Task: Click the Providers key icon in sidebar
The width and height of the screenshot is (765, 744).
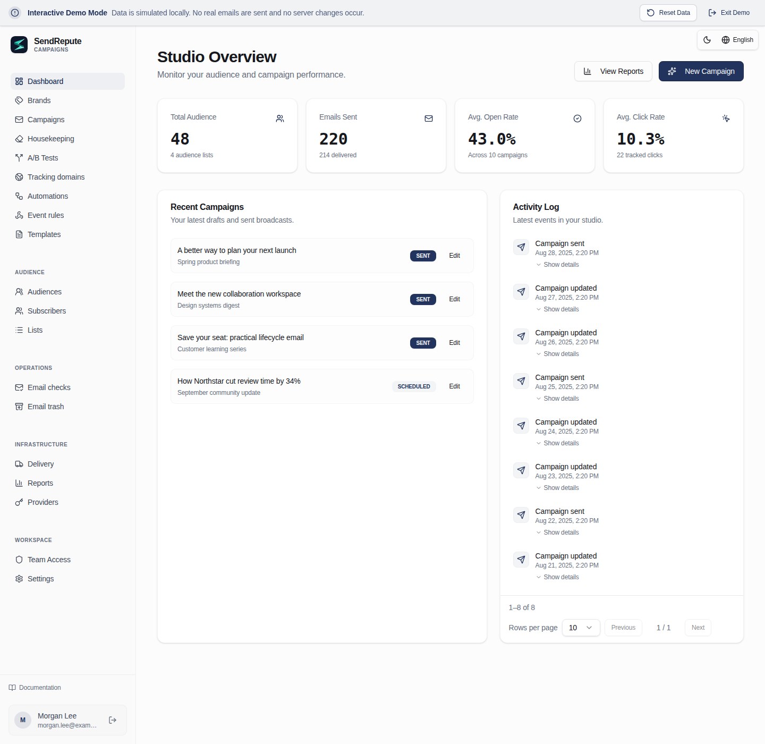Action: 19,502
